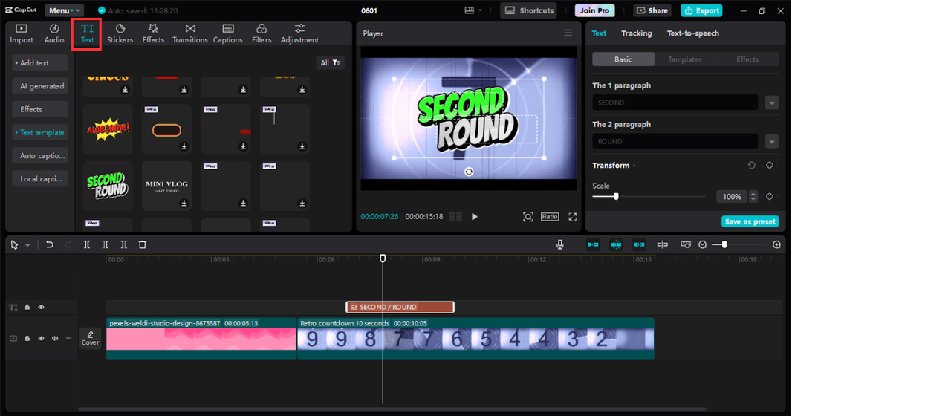
Task: Open the CapCut Menu dropdown
Action: (x=64, y=10)
